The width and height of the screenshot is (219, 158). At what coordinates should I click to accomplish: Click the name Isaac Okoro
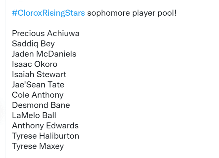pos(35,64)
